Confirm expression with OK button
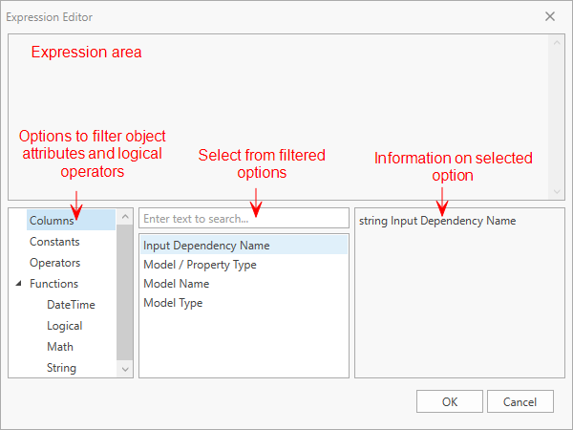The width and height of the screenshot is (573, 430). [x=450, y=401]
